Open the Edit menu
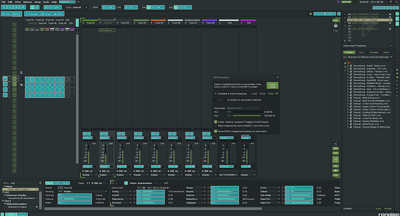This screenshot has height=216, width=400. (x=10, y=2)
